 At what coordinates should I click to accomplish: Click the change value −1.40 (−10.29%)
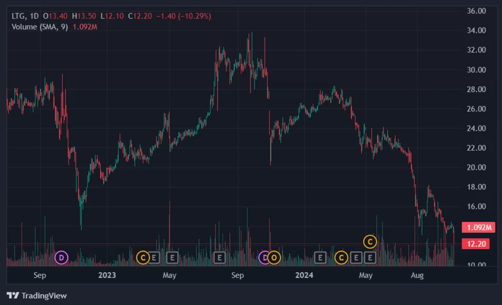click(x=184, y=16)
